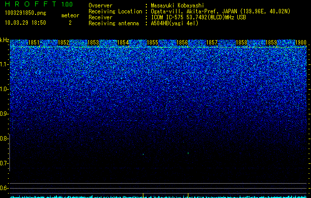This screenshot has height=198, width=311.
Task: Click time marker 1852
Action: tap(63, 43)
